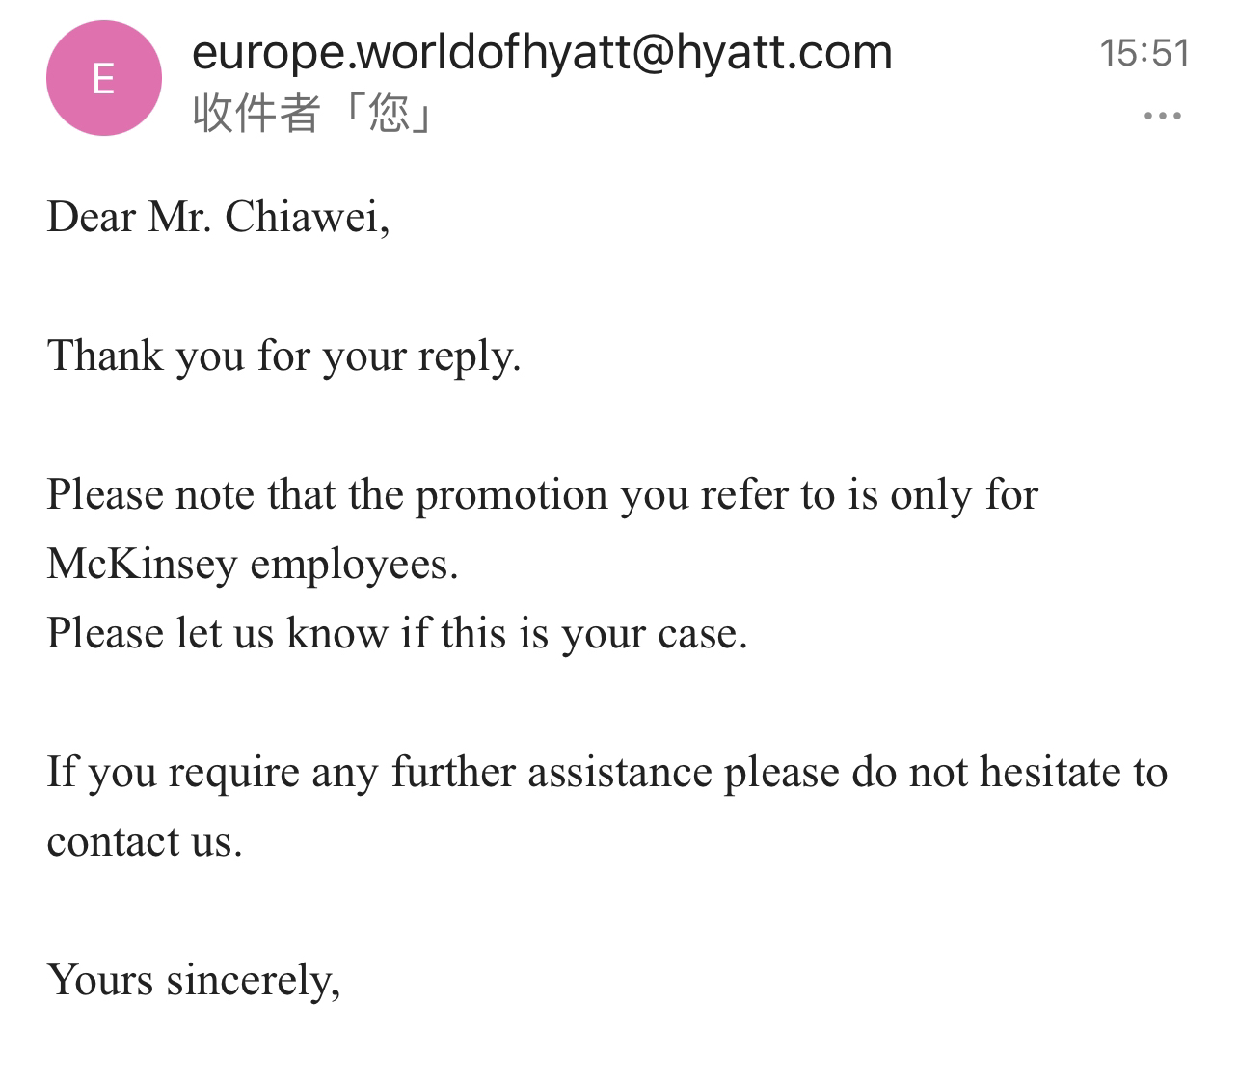
Task: Click the "收件者" label under sender
Action: (x=256, y=114)
